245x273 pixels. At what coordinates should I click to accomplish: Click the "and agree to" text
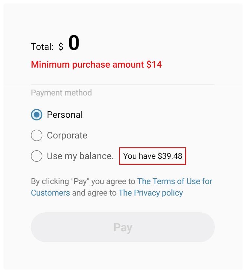point(94,193)
